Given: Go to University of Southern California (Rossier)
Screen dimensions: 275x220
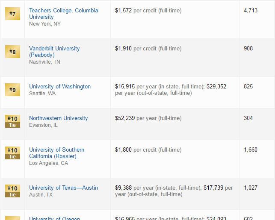Looking at the screenshot, I should (x=56, y=153).
